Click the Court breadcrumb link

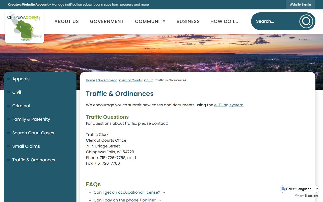pyautogui.click(x=148, y=80)
